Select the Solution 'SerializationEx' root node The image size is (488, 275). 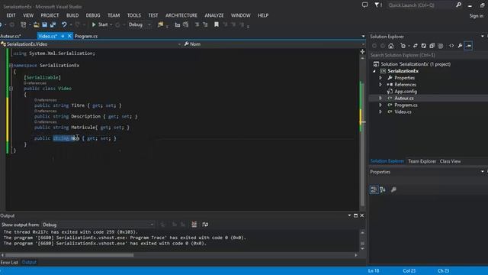pos(416,64)
